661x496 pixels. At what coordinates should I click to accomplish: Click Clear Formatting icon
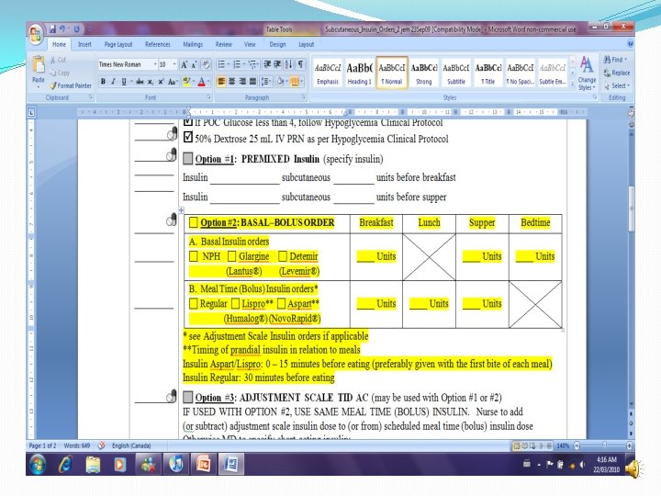(206, 64)
